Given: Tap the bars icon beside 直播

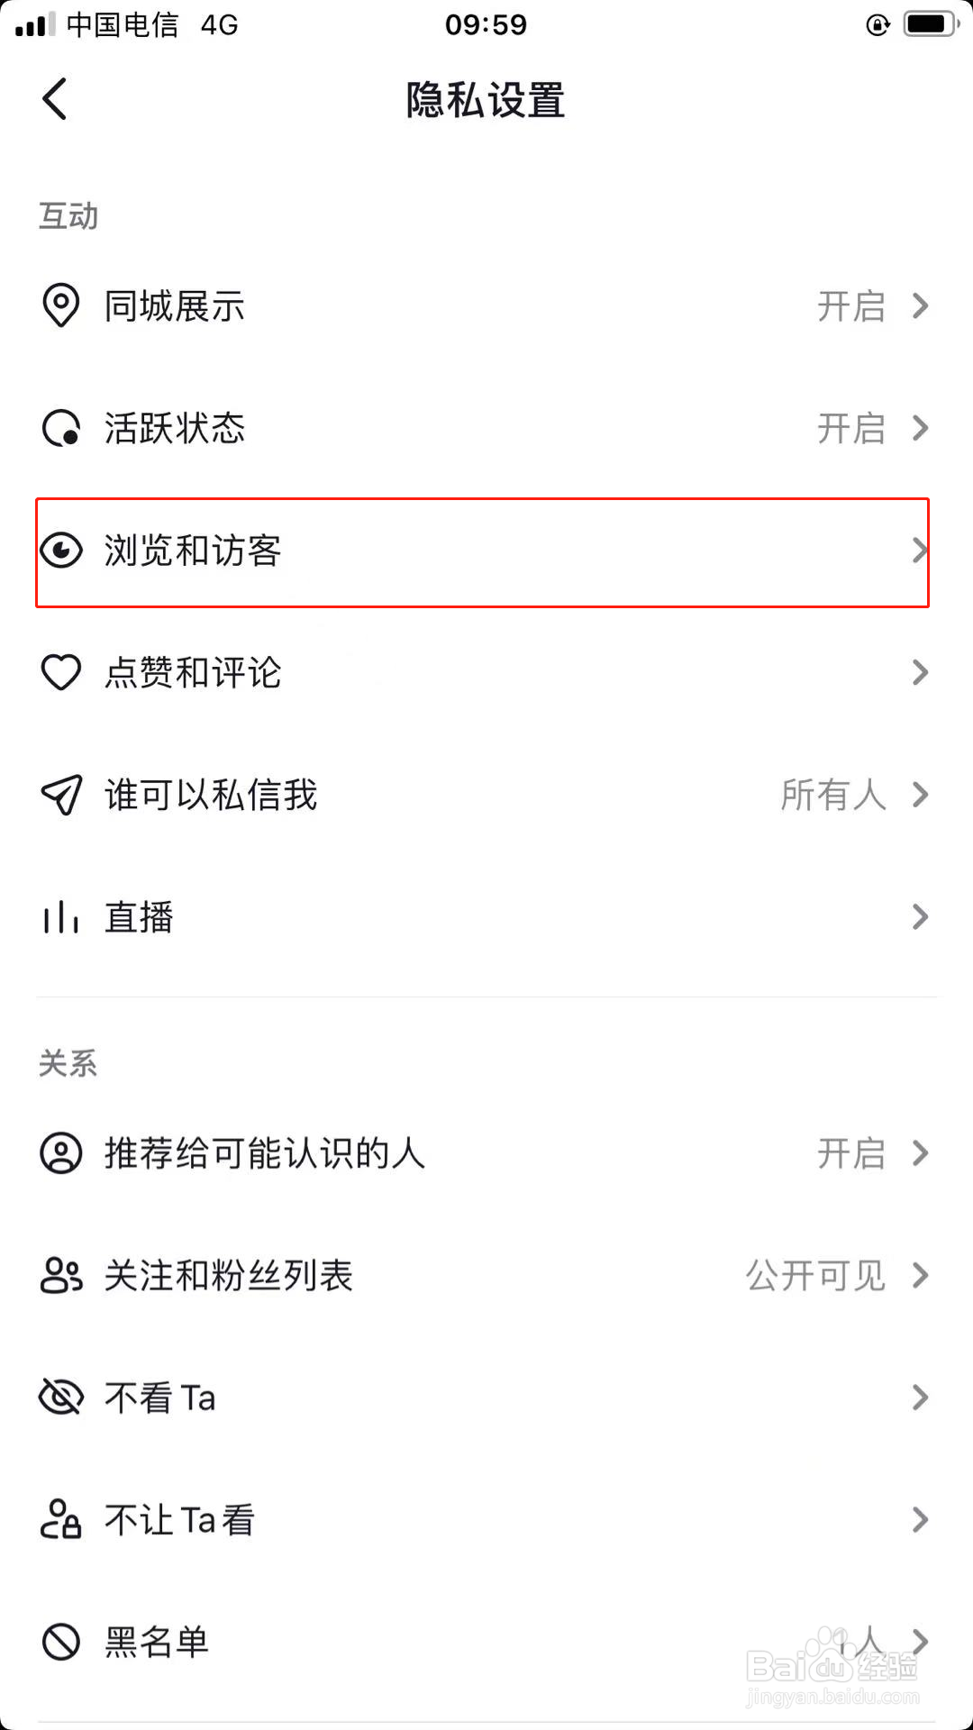Looking at the screenshot, I should click(x=61, y=917).
